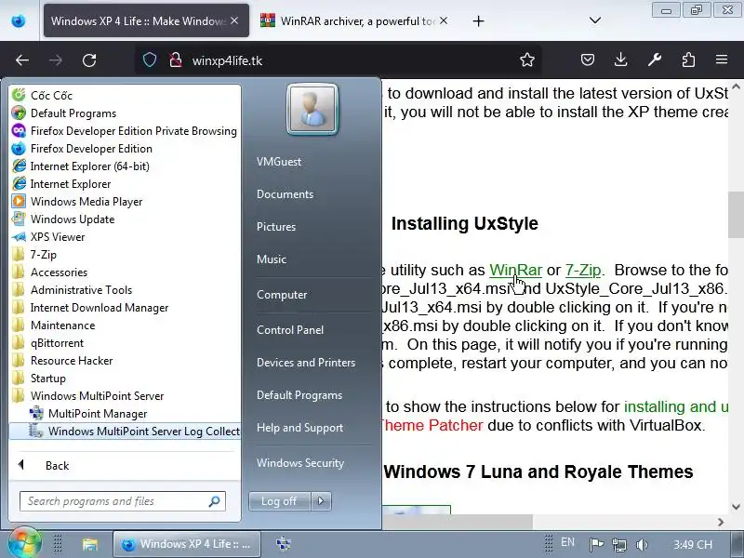Screen dimensions: 744x558
Task: Click the Search programs and files box
Action: tap(123, 501)
